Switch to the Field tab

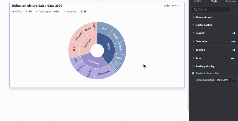pos(197,1)
